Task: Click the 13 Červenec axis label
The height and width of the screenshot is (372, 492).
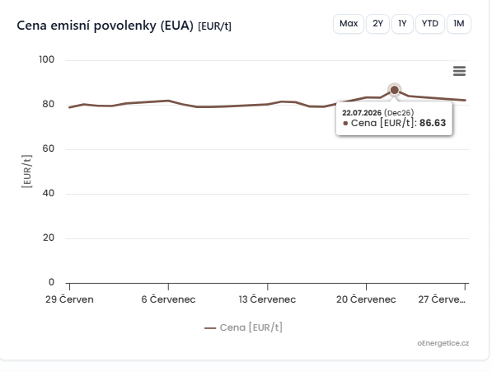Action: tap(267, 299)
